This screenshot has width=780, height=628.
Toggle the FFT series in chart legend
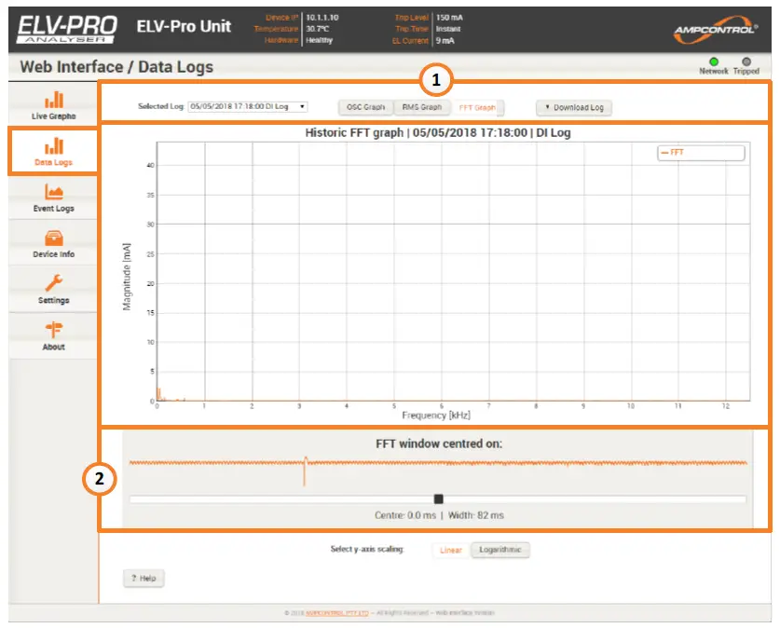click(701, 153)
